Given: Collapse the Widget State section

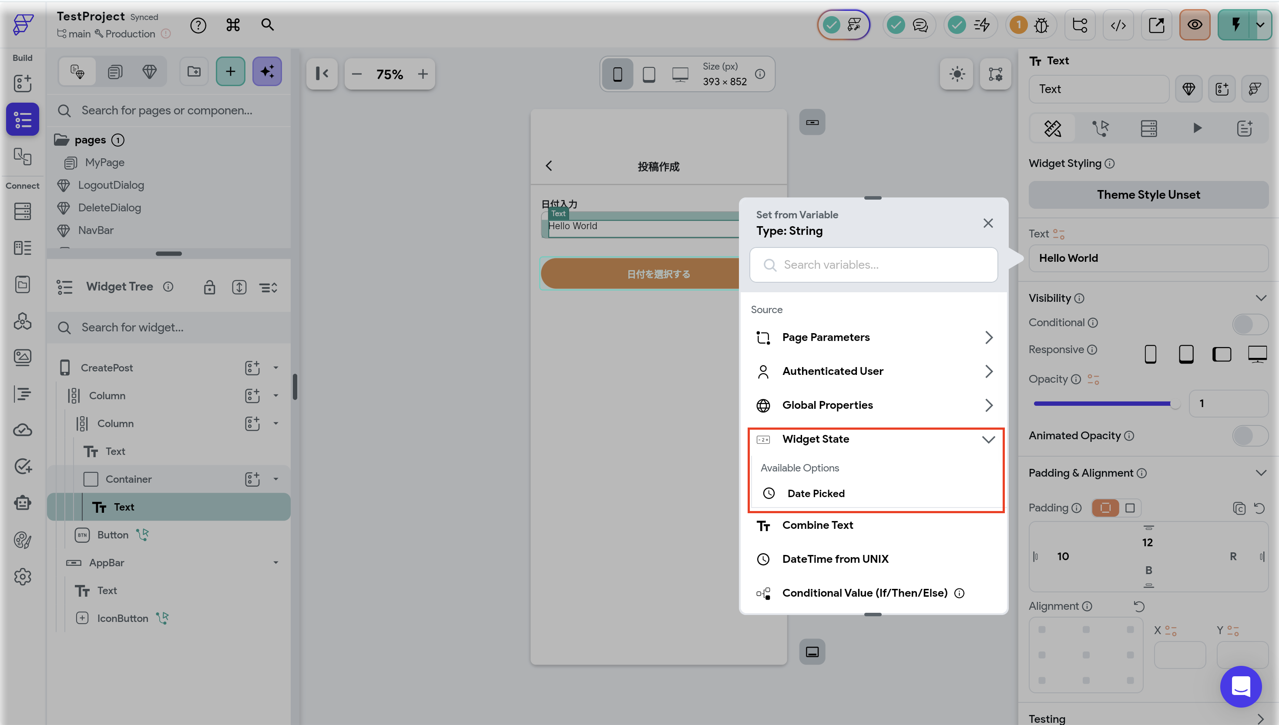Looking at the screenshot, I should pyautogui.click(x=988, y=439).
